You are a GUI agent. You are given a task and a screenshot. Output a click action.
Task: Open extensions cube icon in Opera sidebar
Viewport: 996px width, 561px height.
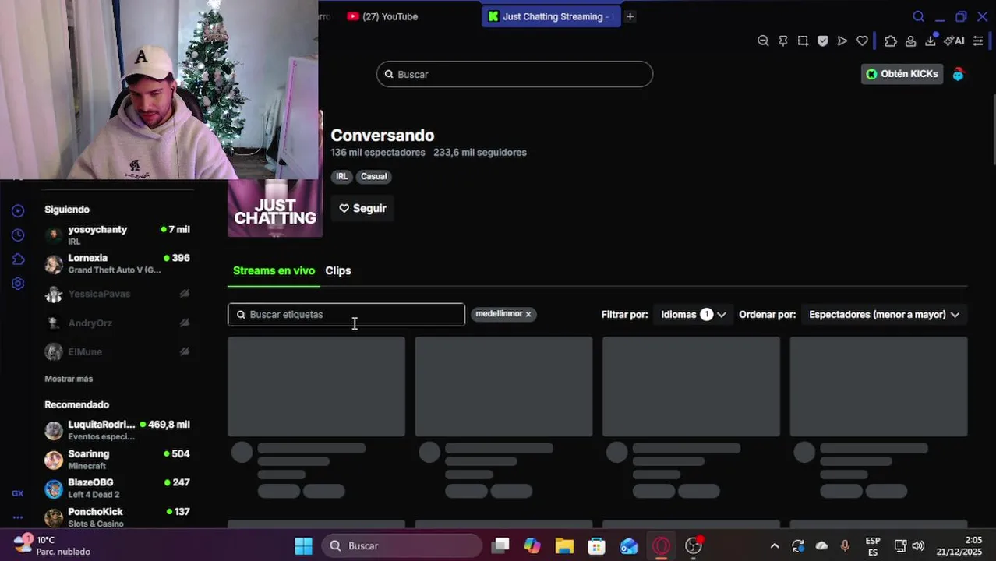[x=18, y=259]
